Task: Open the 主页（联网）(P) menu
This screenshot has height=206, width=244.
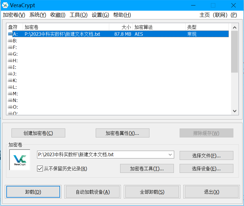Action: coord(218,15)
